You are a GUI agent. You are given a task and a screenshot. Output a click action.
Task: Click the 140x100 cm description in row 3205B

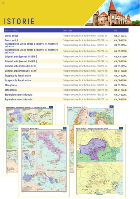pyautogui.click(x=85, y=99)
